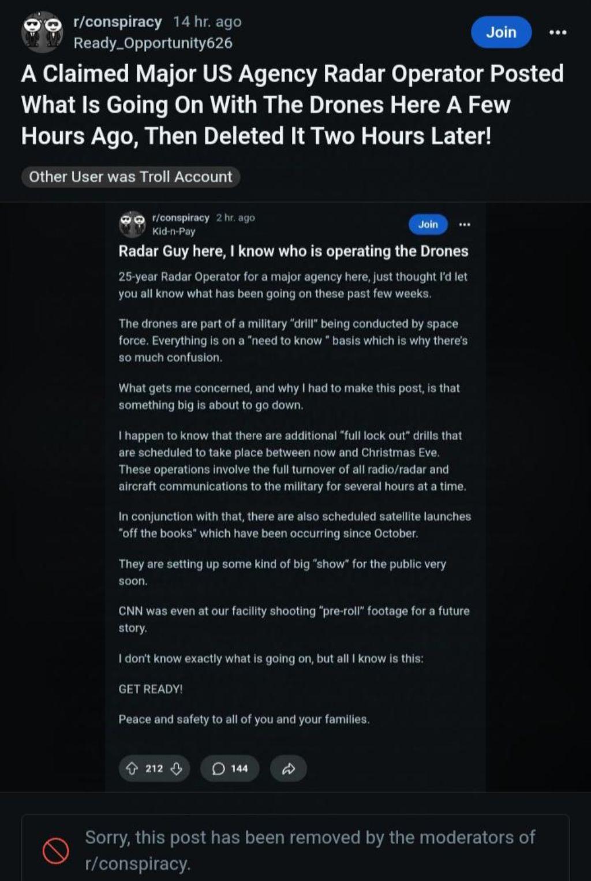Open 'Radar Guy here' post title
This screenshot has width=591, height=881.
coord(293,251)
